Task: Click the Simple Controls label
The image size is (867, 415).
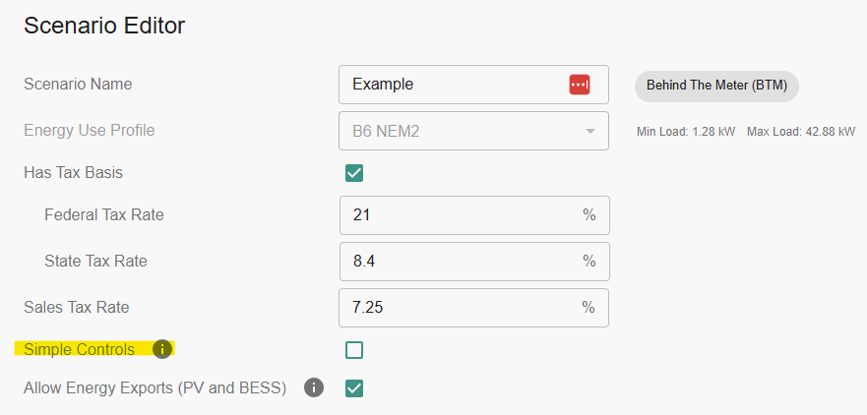Action: [80, 349]
